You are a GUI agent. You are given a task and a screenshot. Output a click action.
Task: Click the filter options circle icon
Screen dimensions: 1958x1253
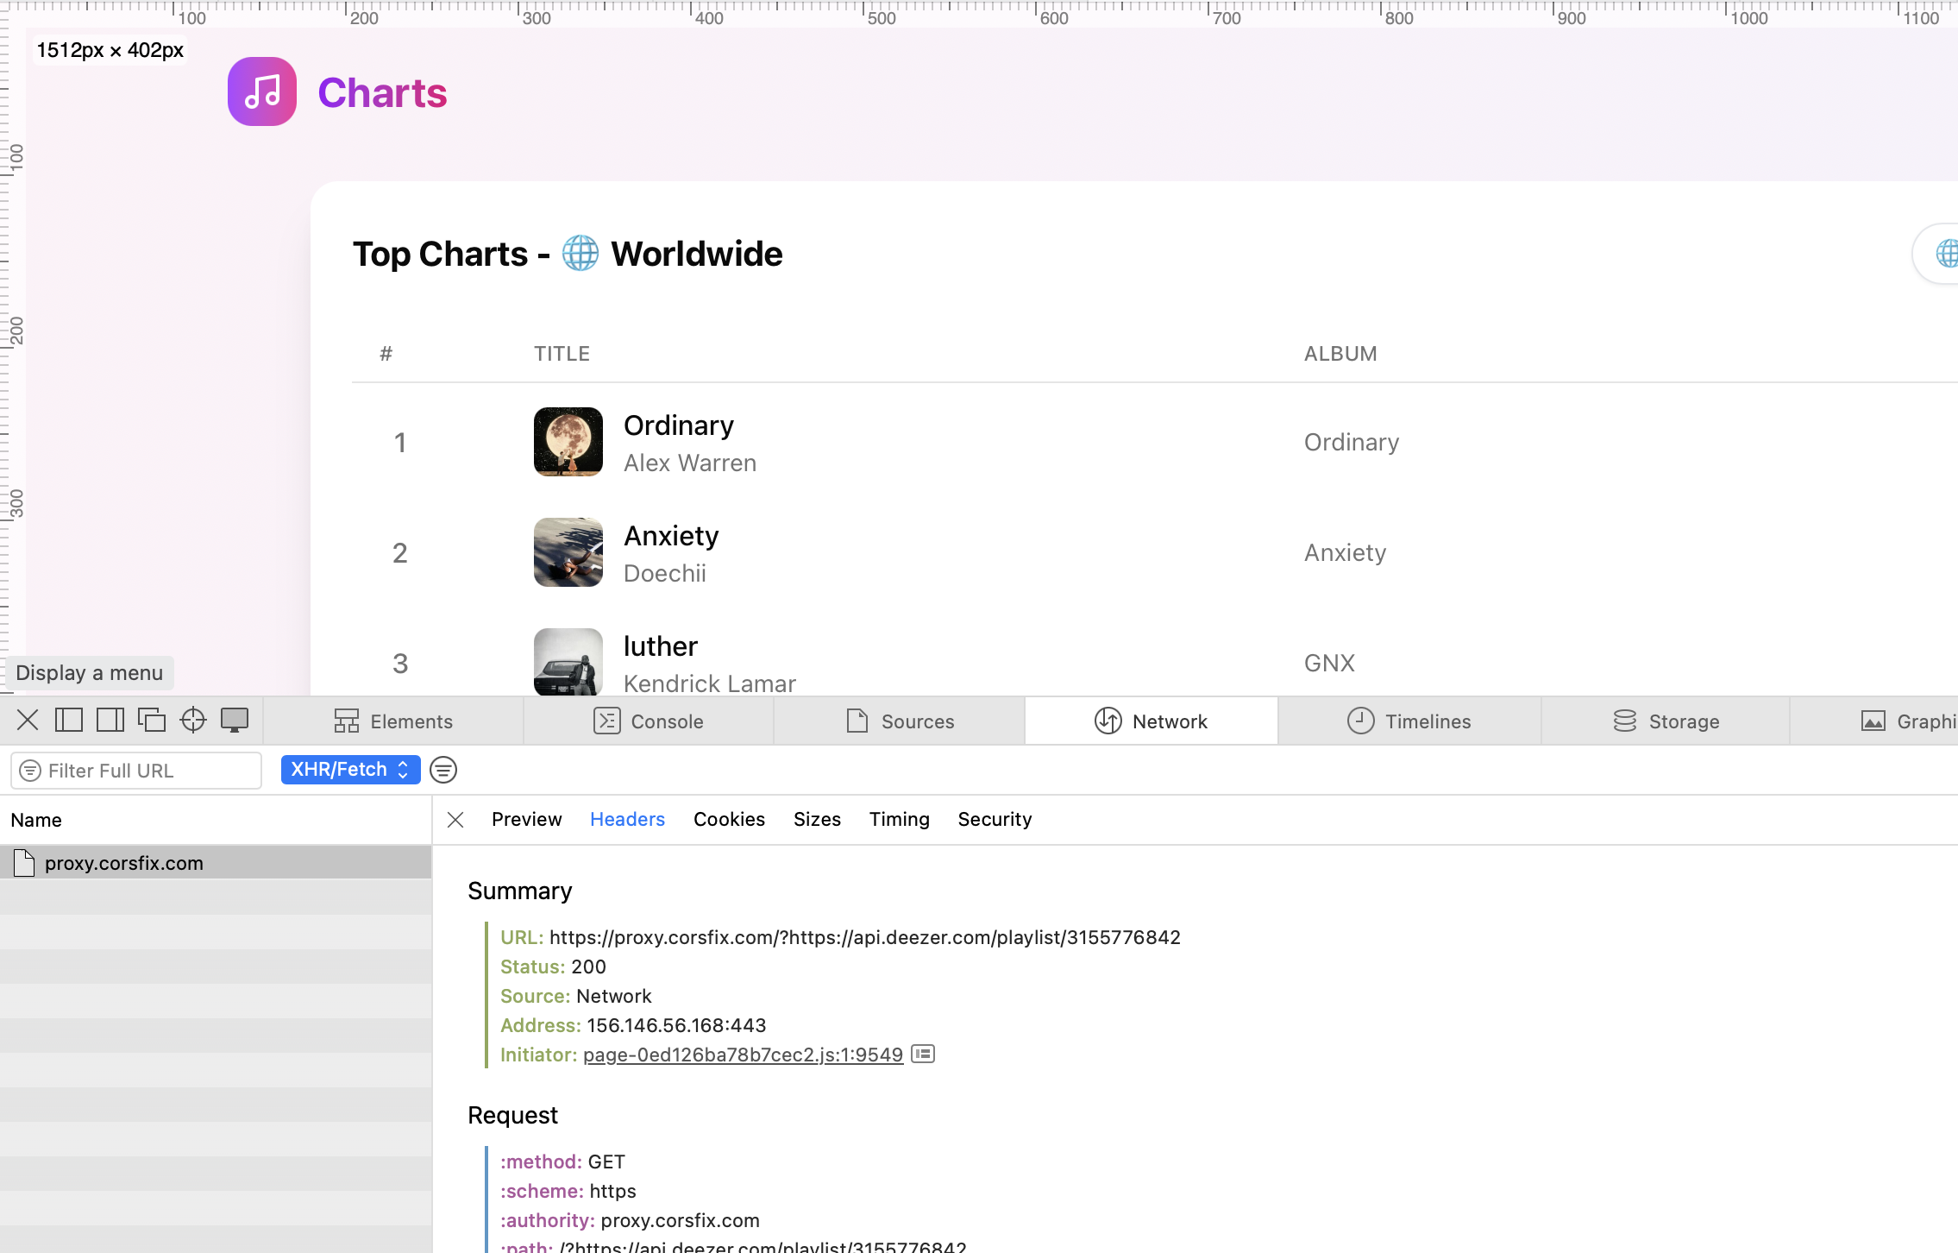(x=443, y=770)
